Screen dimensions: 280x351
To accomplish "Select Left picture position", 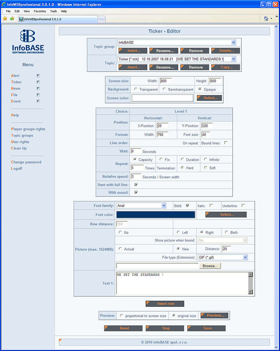I will [x=178, y=232].
